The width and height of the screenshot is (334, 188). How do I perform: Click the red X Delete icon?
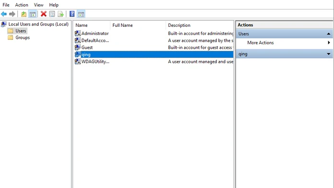44,14
